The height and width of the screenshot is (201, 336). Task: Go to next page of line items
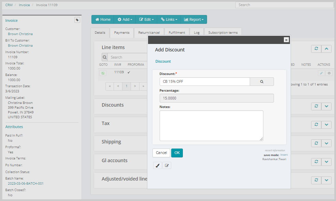[135, 86]
